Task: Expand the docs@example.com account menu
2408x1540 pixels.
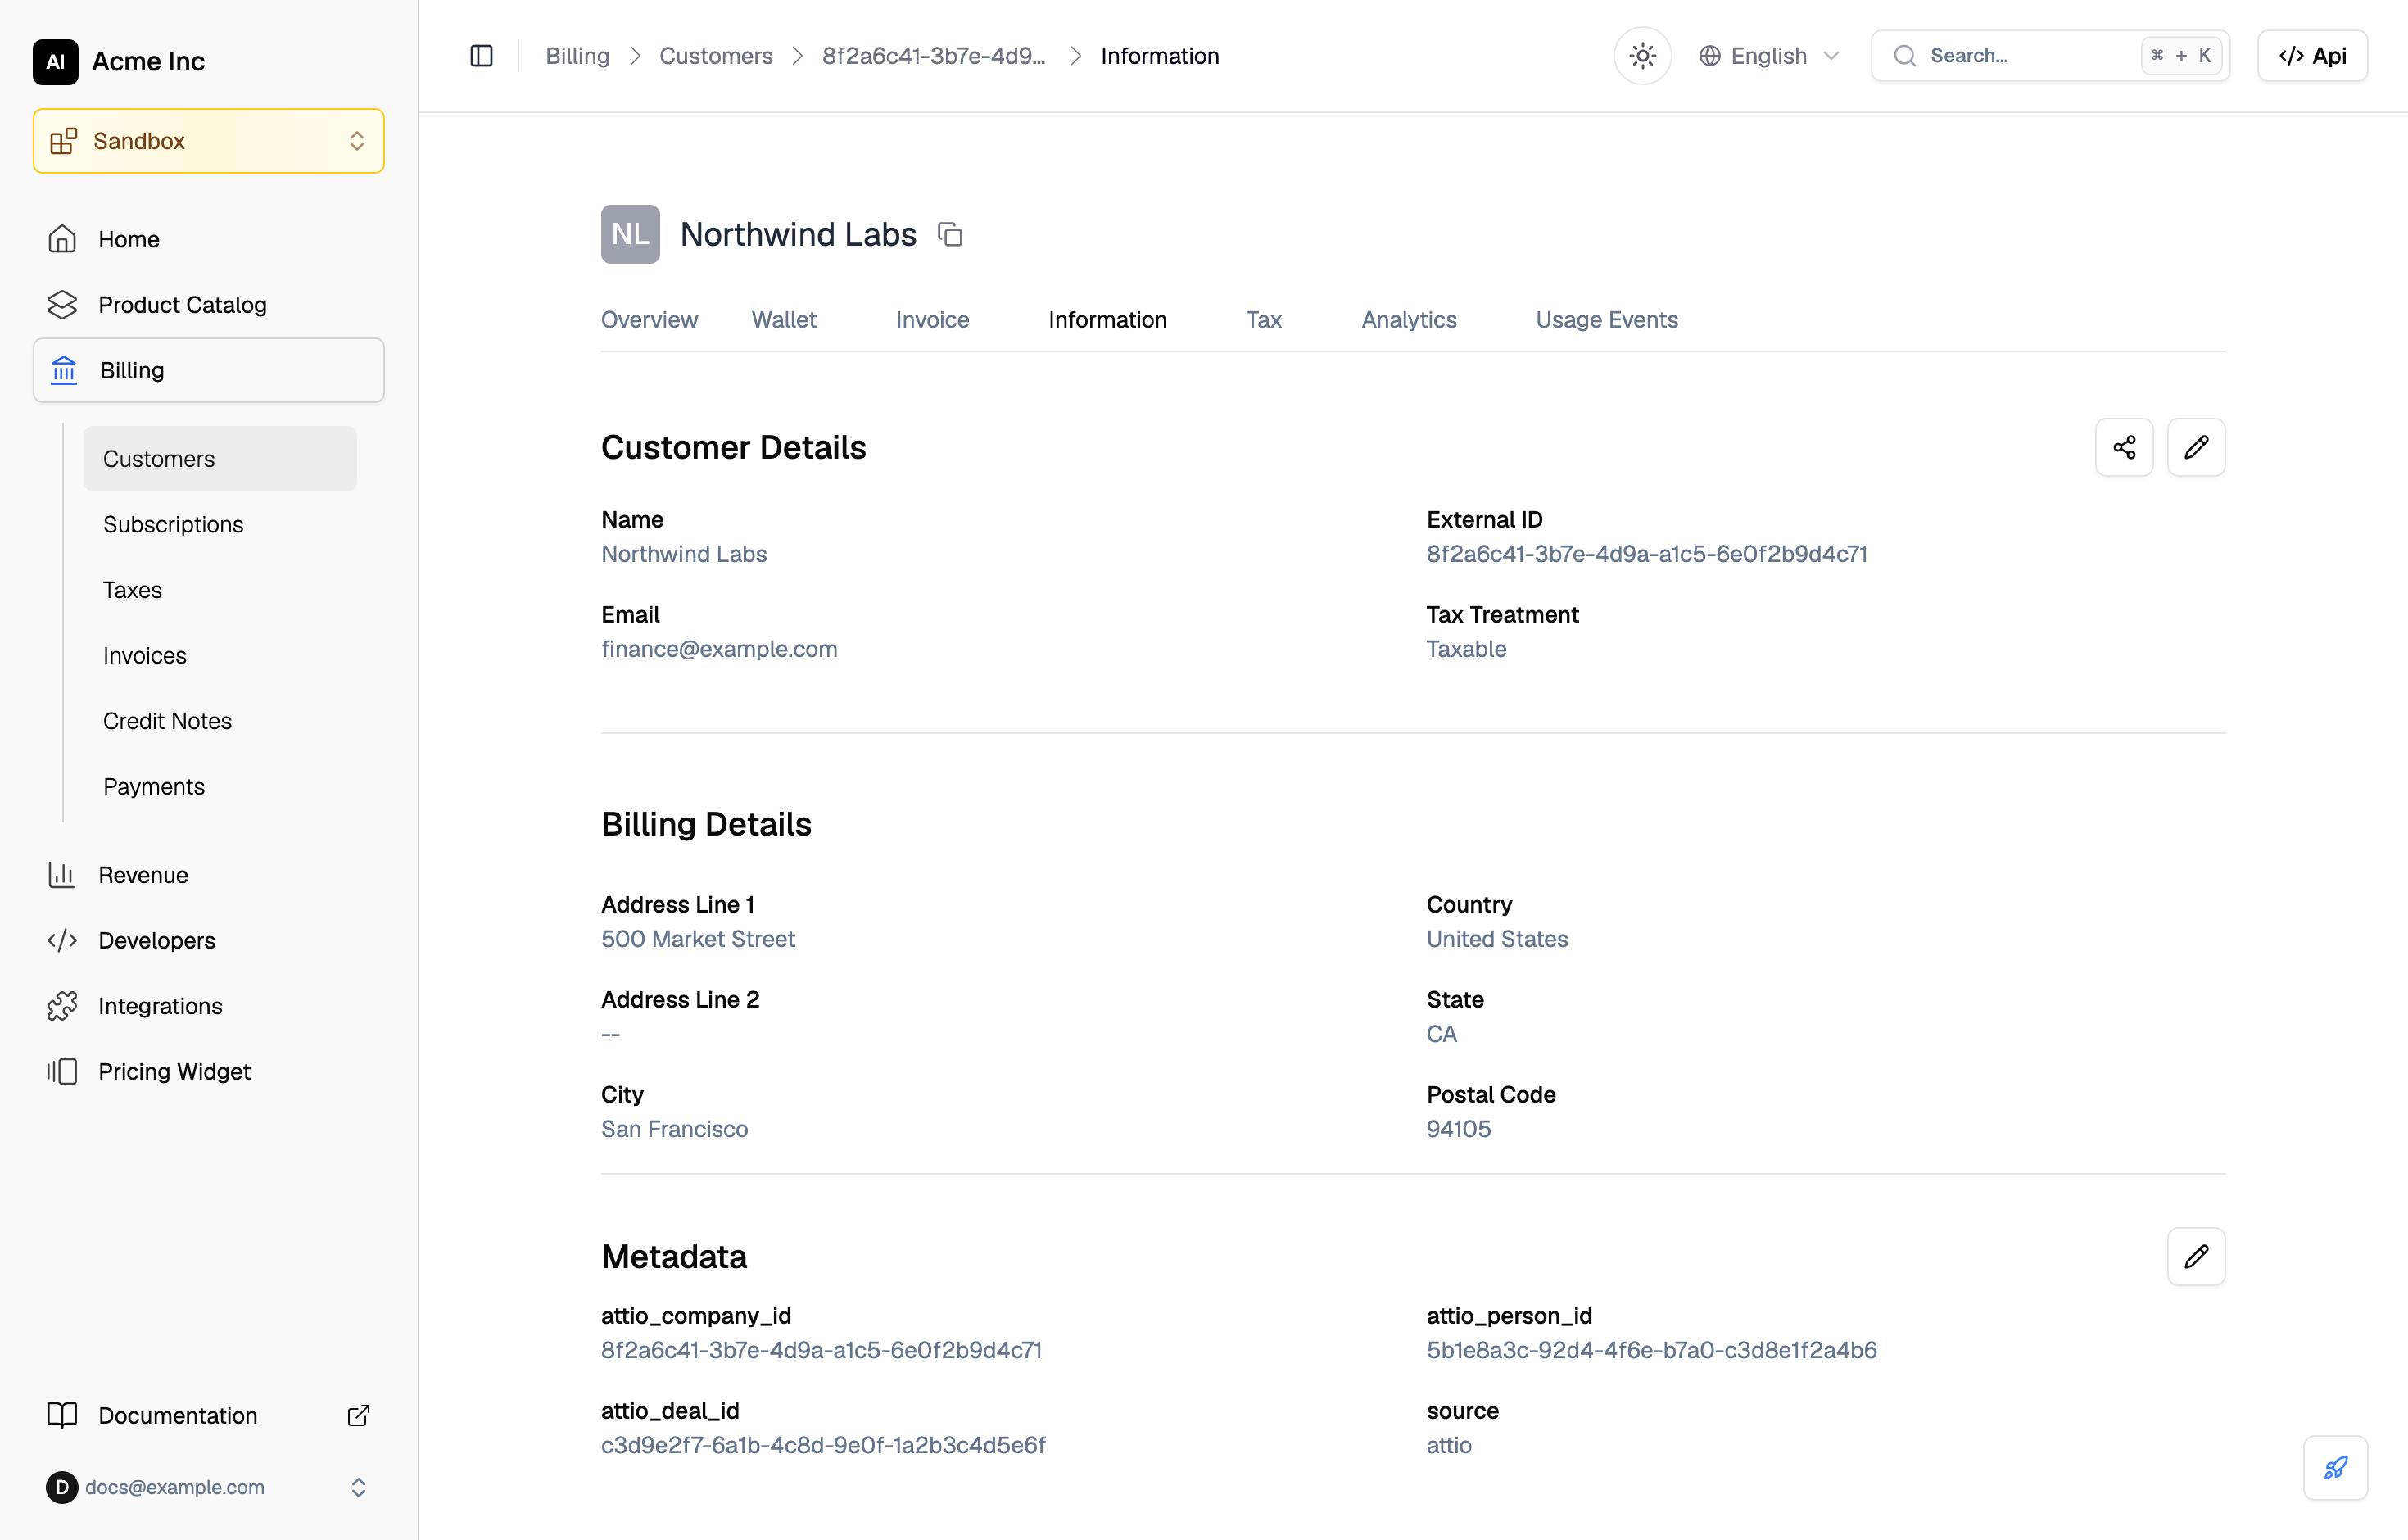Action: click(208, 1487)
